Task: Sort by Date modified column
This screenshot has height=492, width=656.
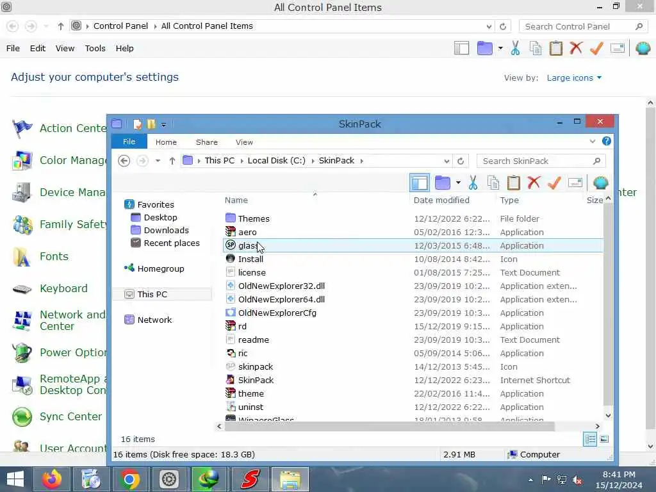Action: (x=441, y=201)
